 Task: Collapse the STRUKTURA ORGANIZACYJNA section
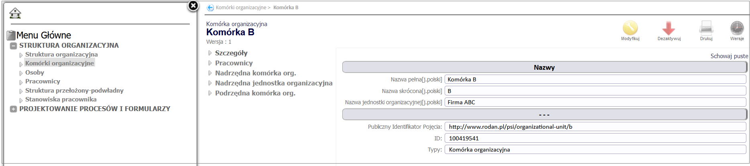pos(13,46)
